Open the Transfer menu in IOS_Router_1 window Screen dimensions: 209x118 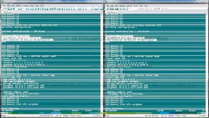25,6
